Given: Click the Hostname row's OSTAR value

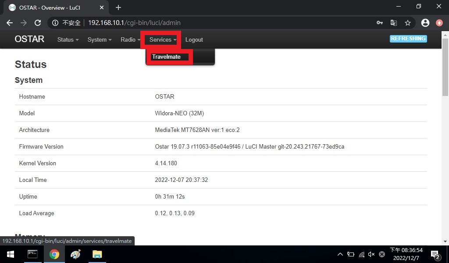Looking at the screenshot, I should click(x=165, y=97).
